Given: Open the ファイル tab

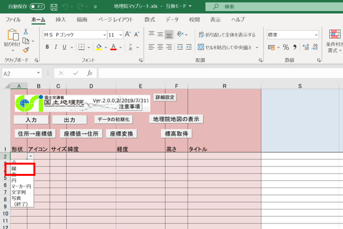Looking at the screenshot, I should pos(13,20).
